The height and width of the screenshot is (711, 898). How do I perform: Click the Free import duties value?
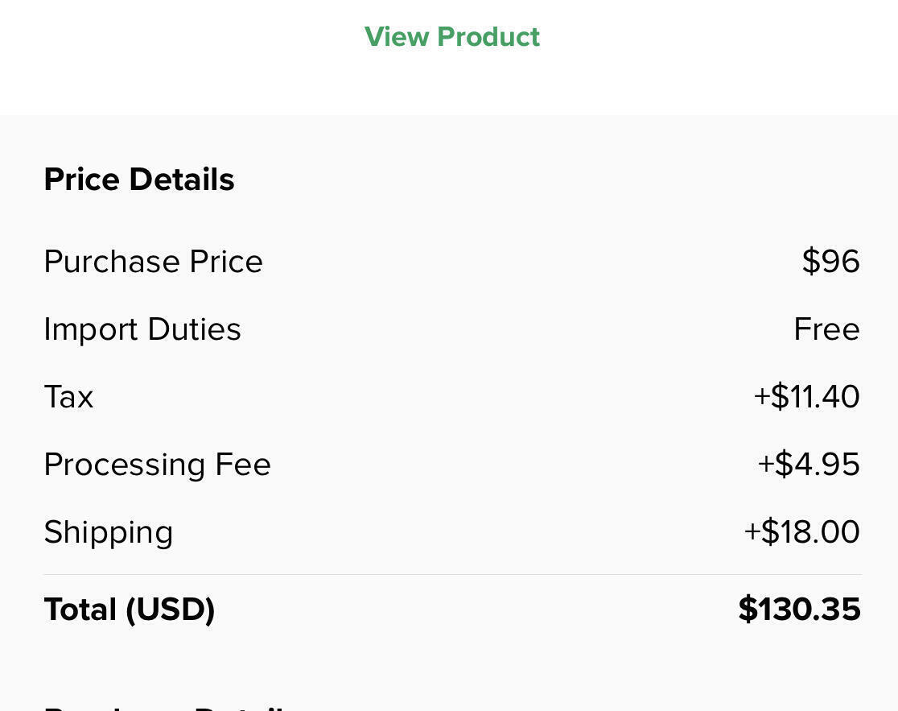(826, 329)
